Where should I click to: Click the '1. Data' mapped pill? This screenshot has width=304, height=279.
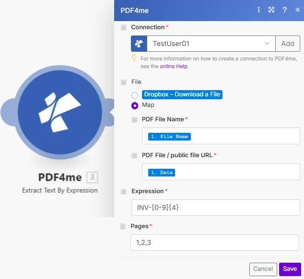[x=162, y=173]
